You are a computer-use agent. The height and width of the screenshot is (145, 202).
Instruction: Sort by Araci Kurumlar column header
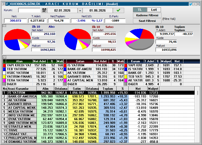click(x=22, y=89)
